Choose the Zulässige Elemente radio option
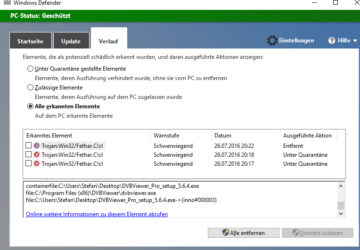The height and width of the screenshot is (250, 360). coord(31,88)
